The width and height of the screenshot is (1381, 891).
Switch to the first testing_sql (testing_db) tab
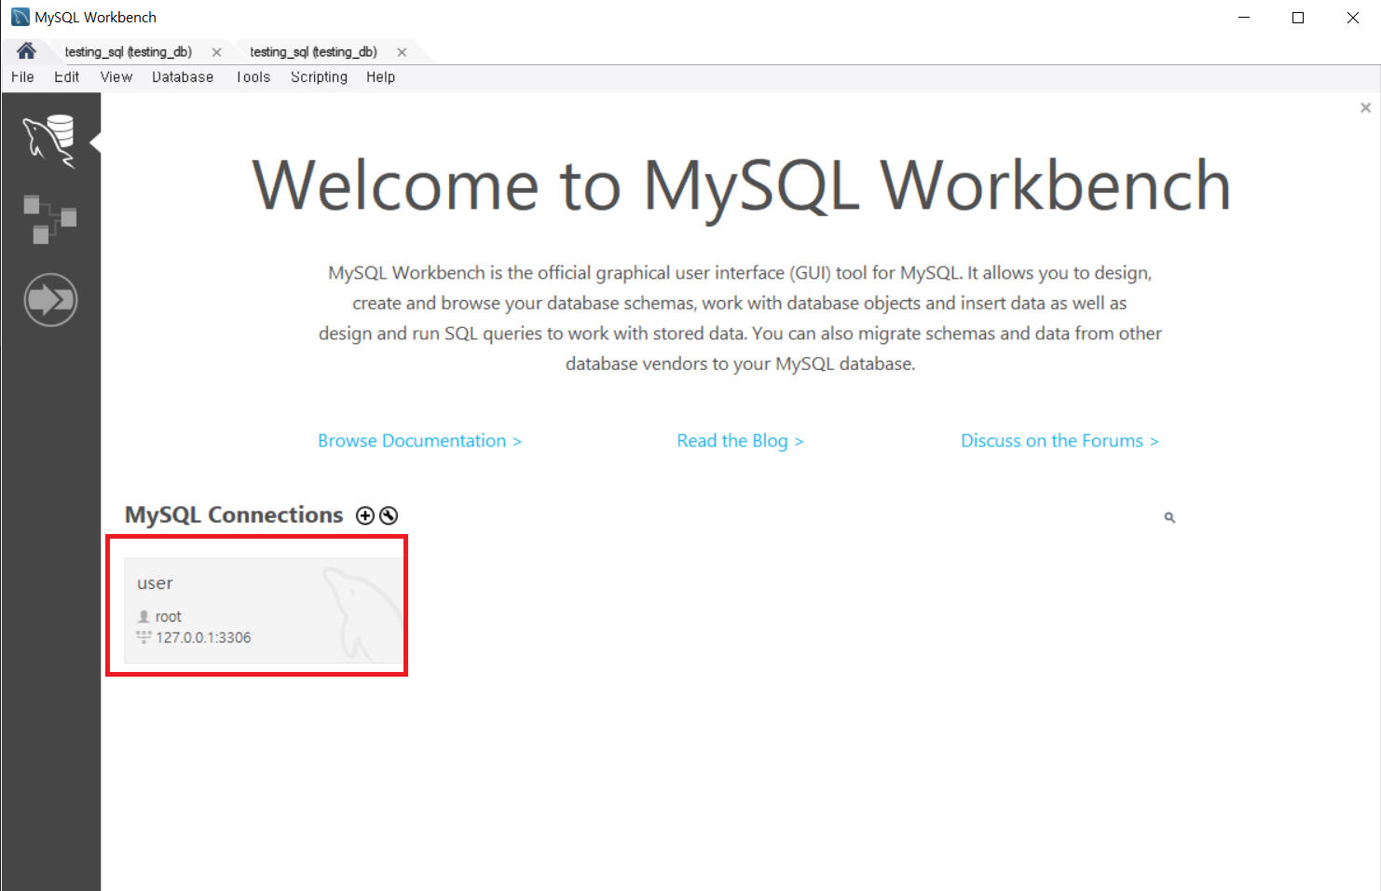coord(128,51)
